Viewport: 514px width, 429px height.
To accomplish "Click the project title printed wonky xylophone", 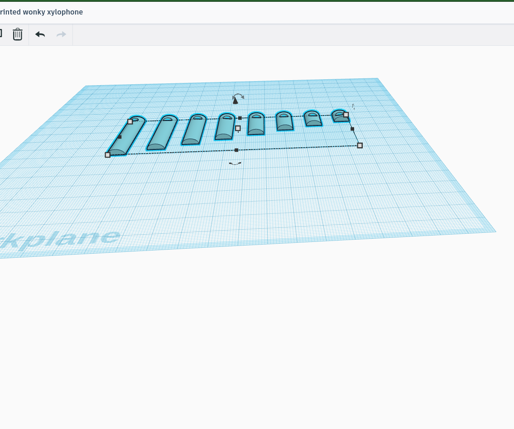I will [41, 12].
